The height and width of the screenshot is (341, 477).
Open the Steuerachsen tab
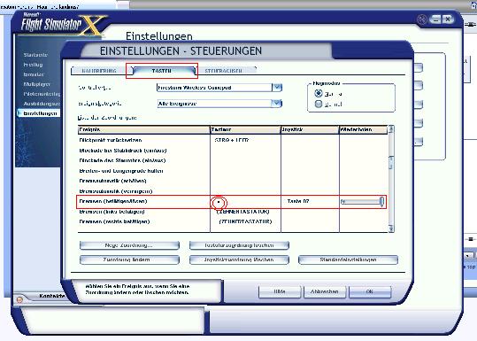(224, 71)
